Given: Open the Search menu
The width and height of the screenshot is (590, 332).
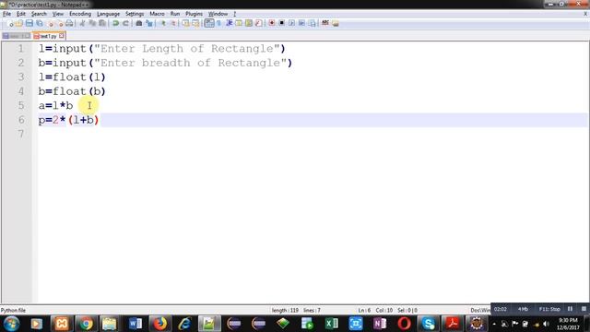Looking at the screenshot, I should point(39,14).
